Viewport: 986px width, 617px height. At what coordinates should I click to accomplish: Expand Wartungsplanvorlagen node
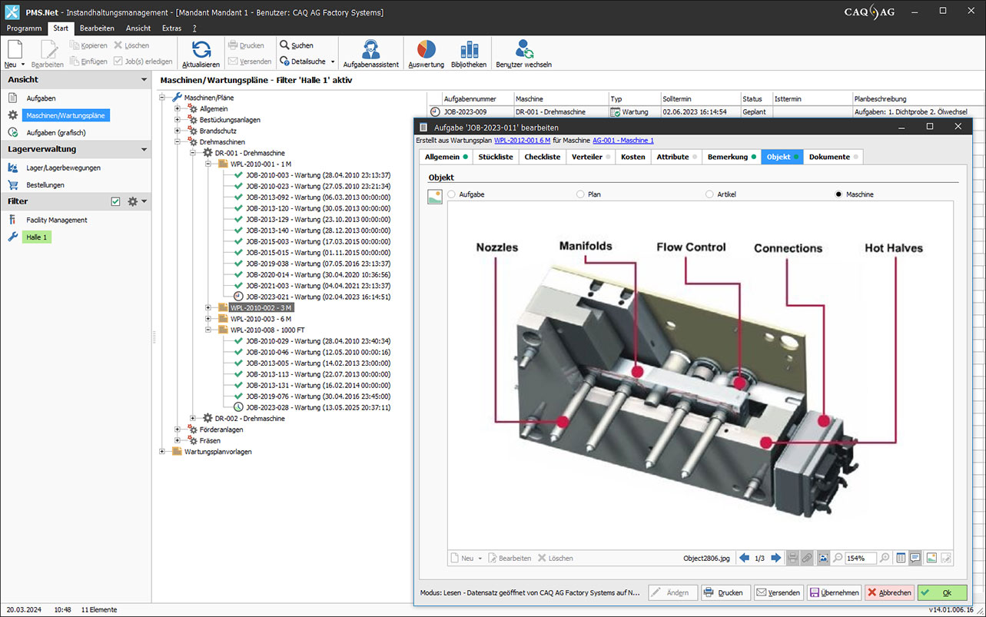point(162,452)
